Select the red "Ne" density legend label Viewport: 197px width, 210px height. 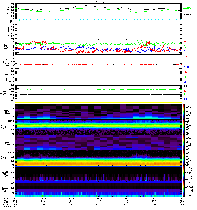point(185,56)
